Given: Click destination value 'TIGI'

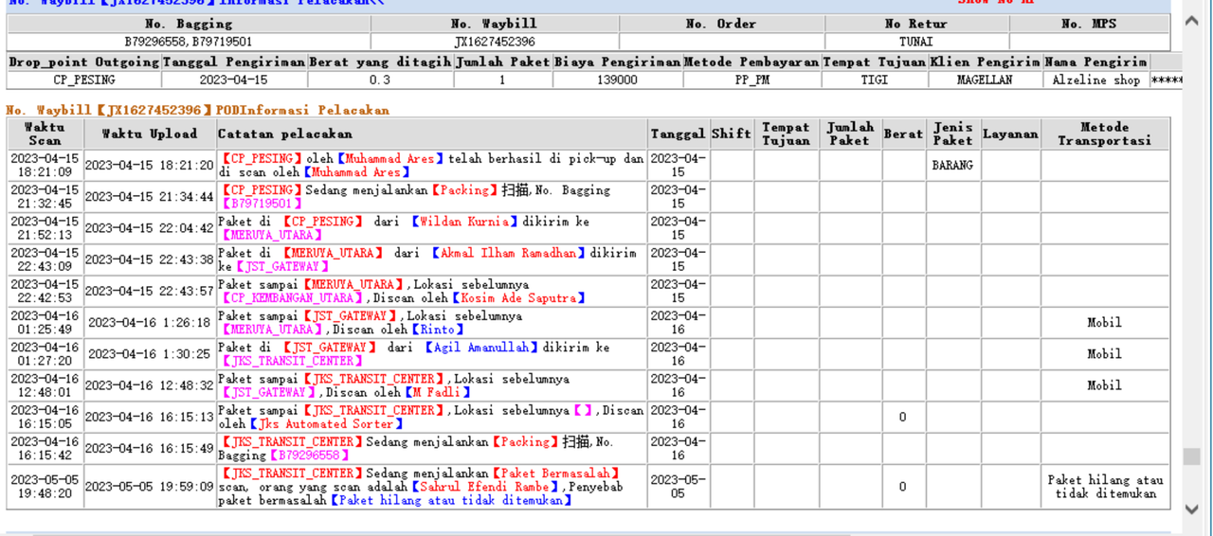Looking at the screenshot, I should (x=874, y=80).
